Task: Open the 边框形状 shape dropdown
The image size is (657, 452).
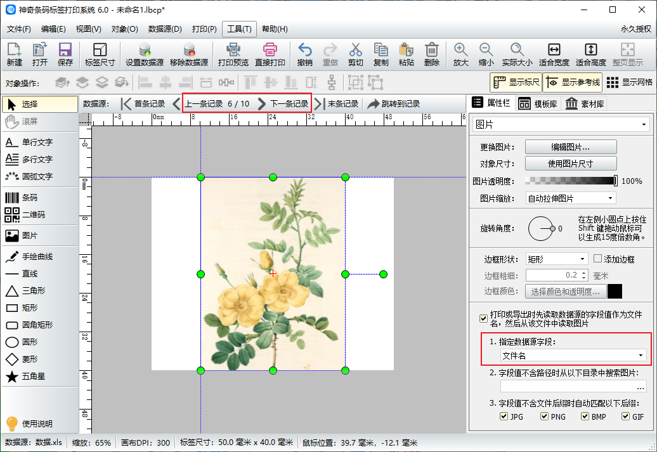Action: coord(557,259)
